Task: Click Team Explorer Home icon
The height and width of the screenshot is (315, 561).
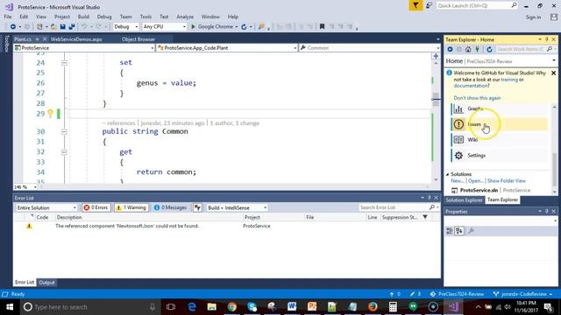Action: tap(468, 49)
